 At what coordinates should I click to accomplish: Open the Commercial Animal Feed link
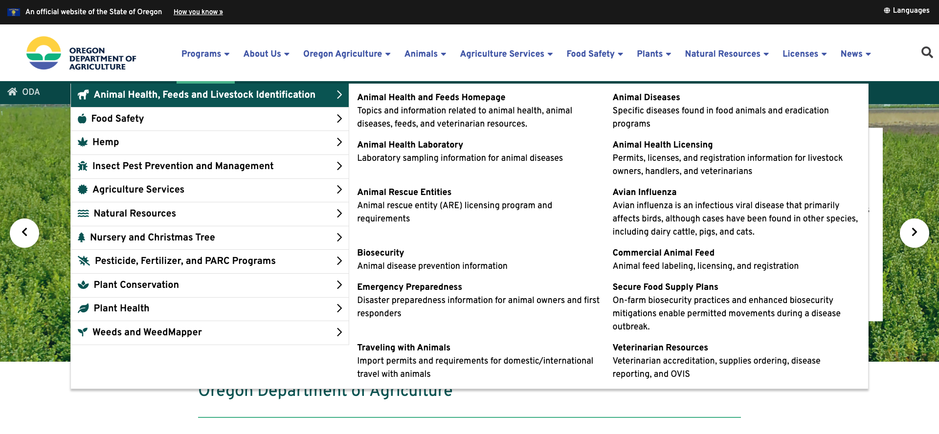pos(663,253)
